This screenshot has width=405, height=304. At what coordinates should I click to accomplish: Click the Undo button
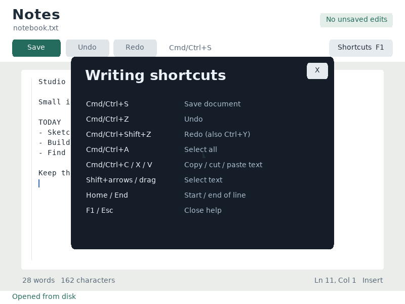[x=87, y=48]
